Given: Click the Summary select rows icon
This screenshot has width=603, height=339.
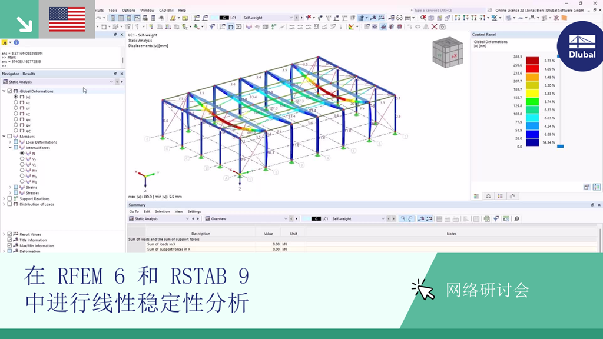Looking at the screenshot, I should [x=403, y=219].
